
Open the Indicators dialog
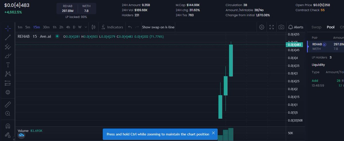[112, 27]
